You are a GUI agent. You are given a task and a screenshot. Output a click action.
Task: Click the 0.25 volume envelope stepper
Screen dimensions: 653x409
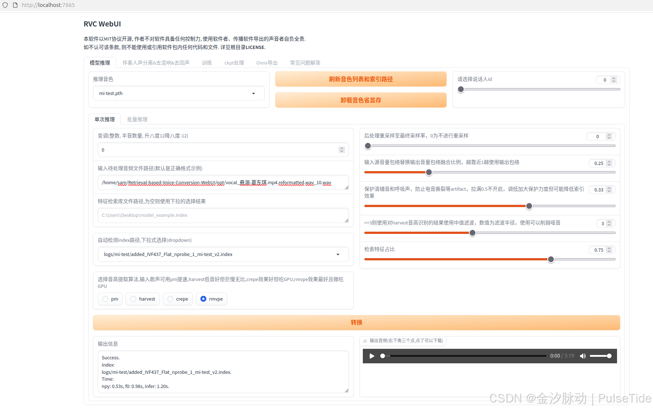pos(609,163)
